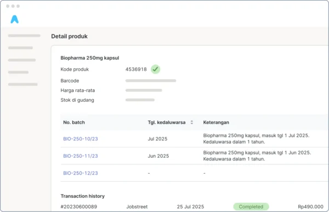Sort by Tgl. kedaluwarsa arrow icon

pyautogui.click(x=192, y=122)
